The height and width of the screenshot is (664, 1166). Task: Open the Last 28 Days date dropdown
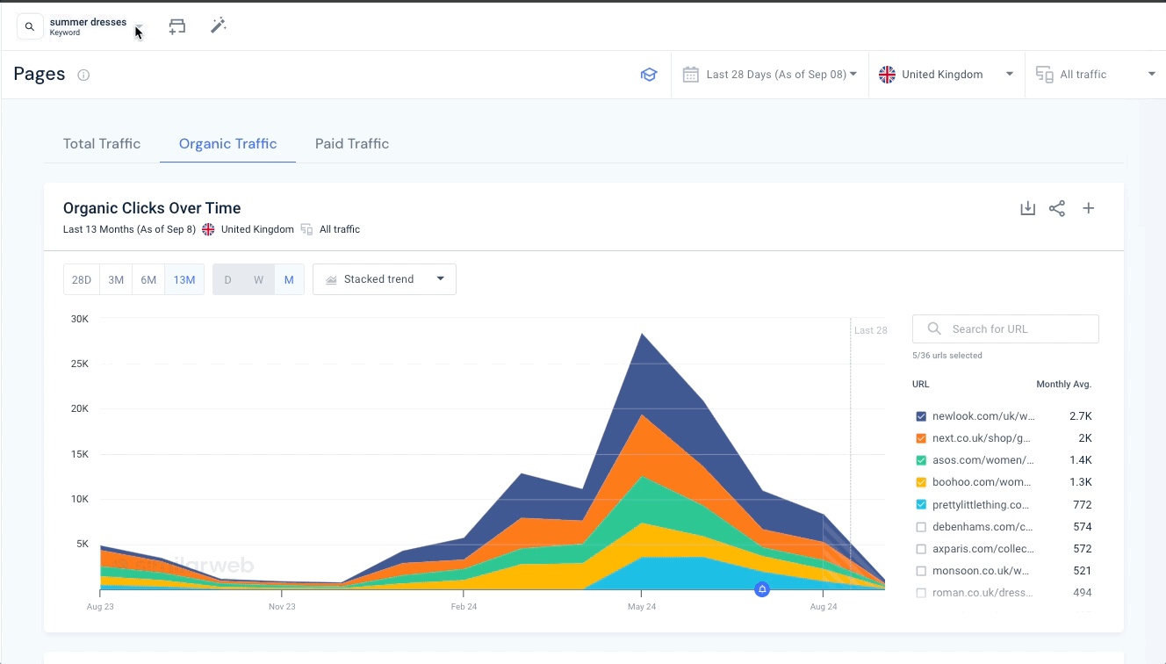pos(770,75)
